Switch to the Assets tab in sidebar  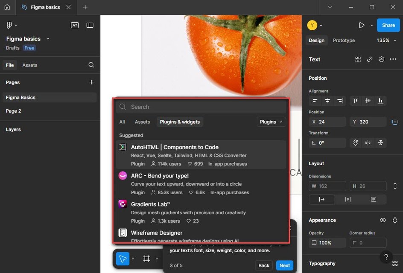pos(30,65)
